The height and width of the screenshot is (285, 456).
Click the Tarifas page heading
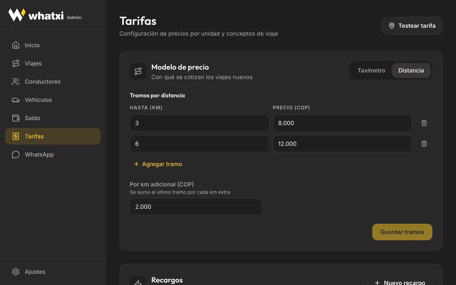click(x=138, y=21)
